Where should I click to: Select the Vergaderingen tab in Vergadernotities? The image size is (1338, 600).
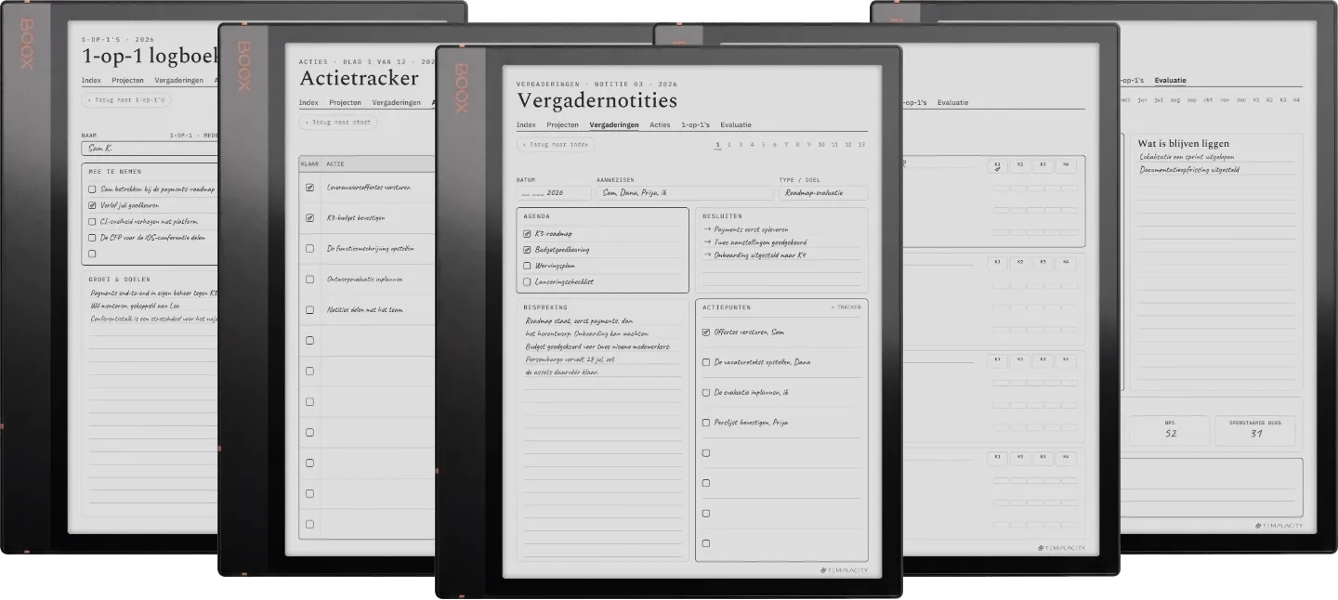point(614,124)
